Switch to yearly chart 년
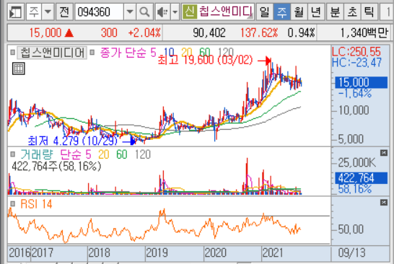This screenshot has height=264, width=394. tap(316, 12)
